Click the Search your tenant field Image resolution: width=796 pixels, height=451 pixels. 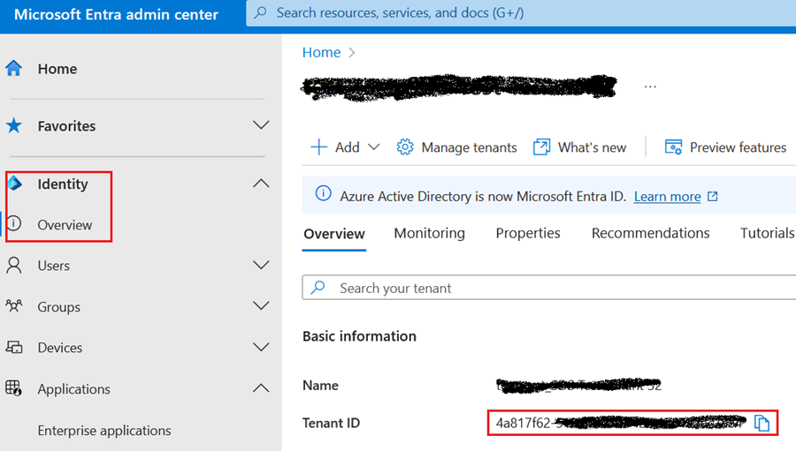[x=549, y=288]
